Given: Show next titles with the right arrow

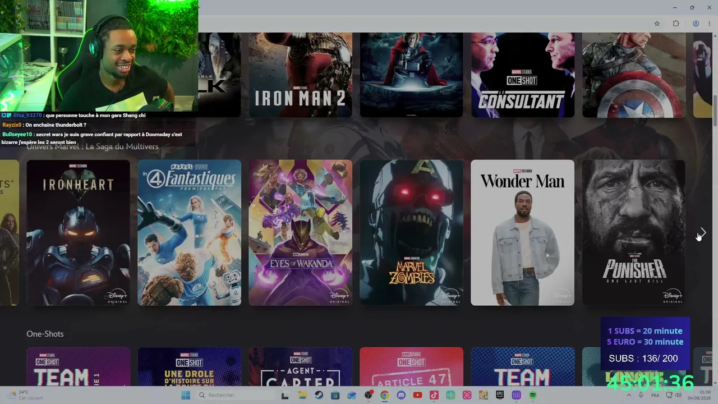Looking at the screenshot, I should tap(702, 233).
